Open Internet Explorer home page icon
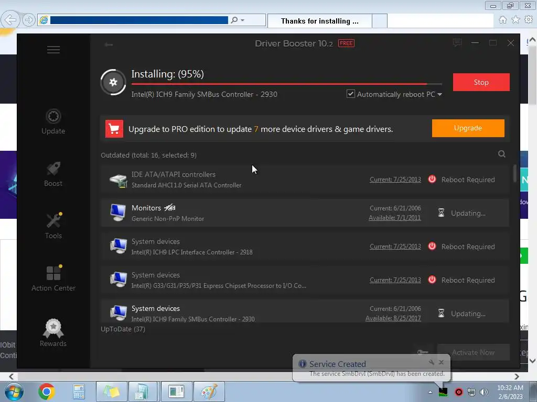Screen dimensions: 537x402 point(503,20)
